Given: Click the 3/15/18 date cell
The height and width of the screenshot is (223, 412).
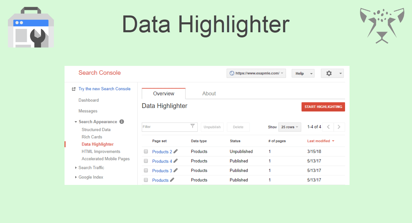Looking at the screenshot, I should coord(314,152).
